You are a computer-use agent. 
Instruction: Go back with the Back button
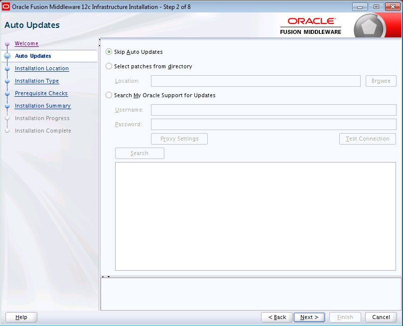[x=277, y=317]
